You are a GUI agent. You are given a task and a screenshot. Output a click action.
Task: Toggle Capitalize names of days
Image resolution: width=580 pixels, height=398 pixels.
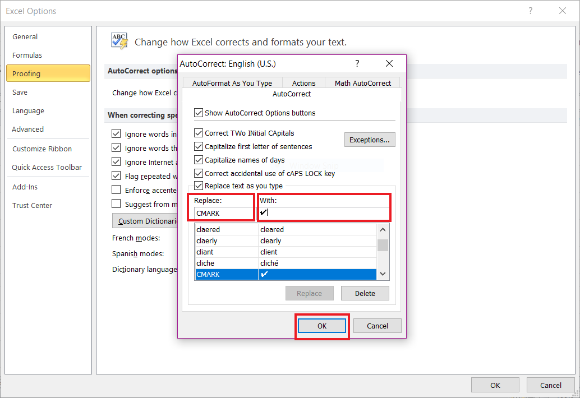tap(199, 160)
